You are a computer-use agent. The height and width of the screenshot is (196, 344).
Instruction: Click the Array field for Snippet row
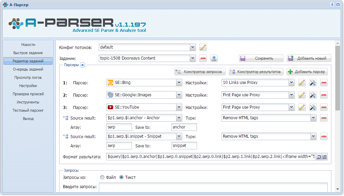[x=119, y=146]
